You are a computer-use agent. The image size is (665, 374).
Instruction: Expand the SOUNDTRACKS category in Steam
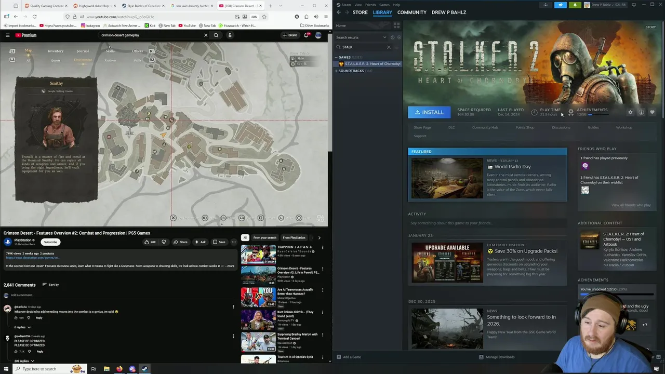pyautogui.click(x=336, y=71)
